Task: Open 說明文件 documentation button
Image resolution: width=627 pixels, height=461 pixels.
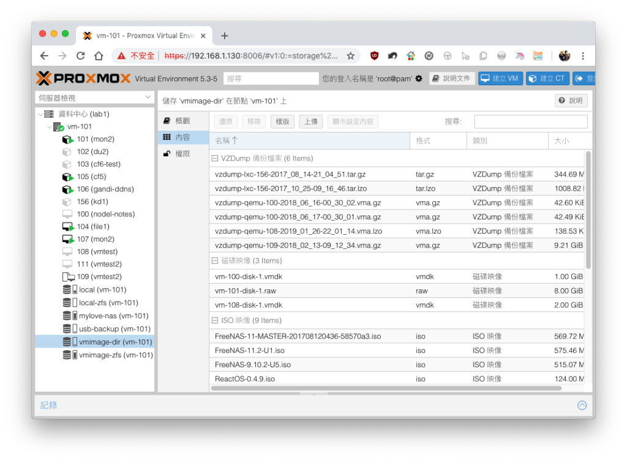Action: pyautogui.click(x=452, y=78)
